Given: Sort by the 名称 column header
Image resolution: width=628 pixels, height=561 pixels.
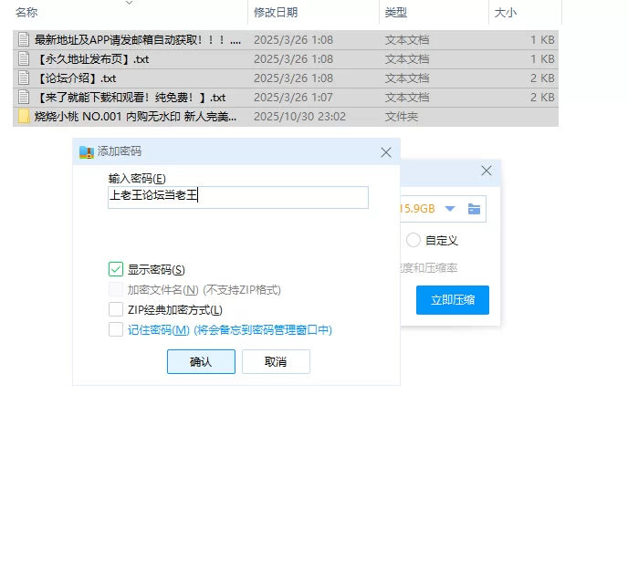Looking at the screenshot, I should coord(26,13).
